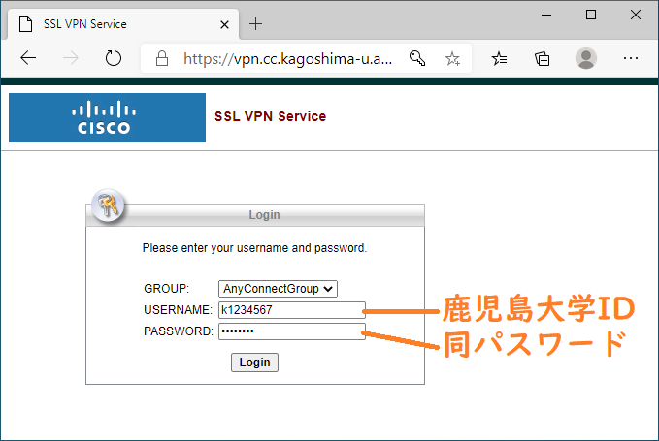Image resolution: width=659 pixels, height=441 pixels.
Task: Click the keys icon on Login panel
Action: pyautogui.click(x=108, y=205)
